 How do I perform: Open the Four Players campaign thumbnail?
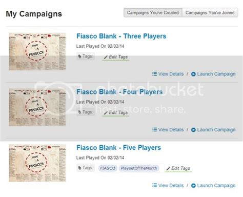tap(37, 107)
